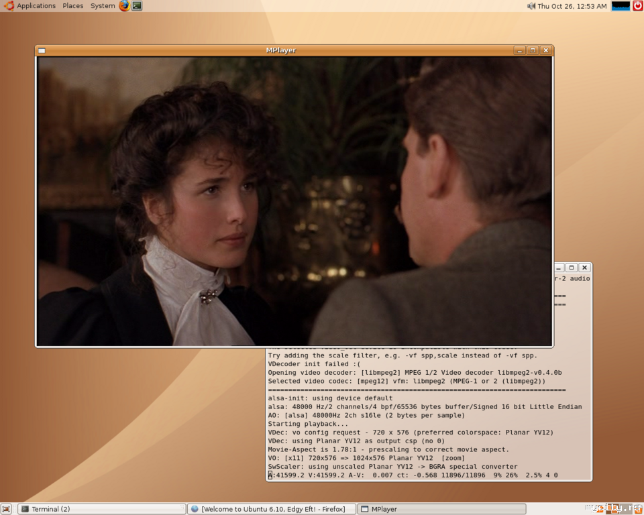Click the 'VO: [x11] 720x576 => 1024x576' line
Image resolution: width=644 pixels, height=515 pixels.
point(366,458)
